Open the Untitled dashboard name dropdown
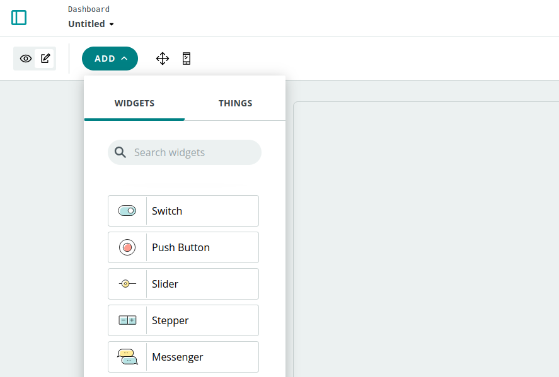Image resolution: width=559 pixels, height=377 pixels. pos(91,24)
